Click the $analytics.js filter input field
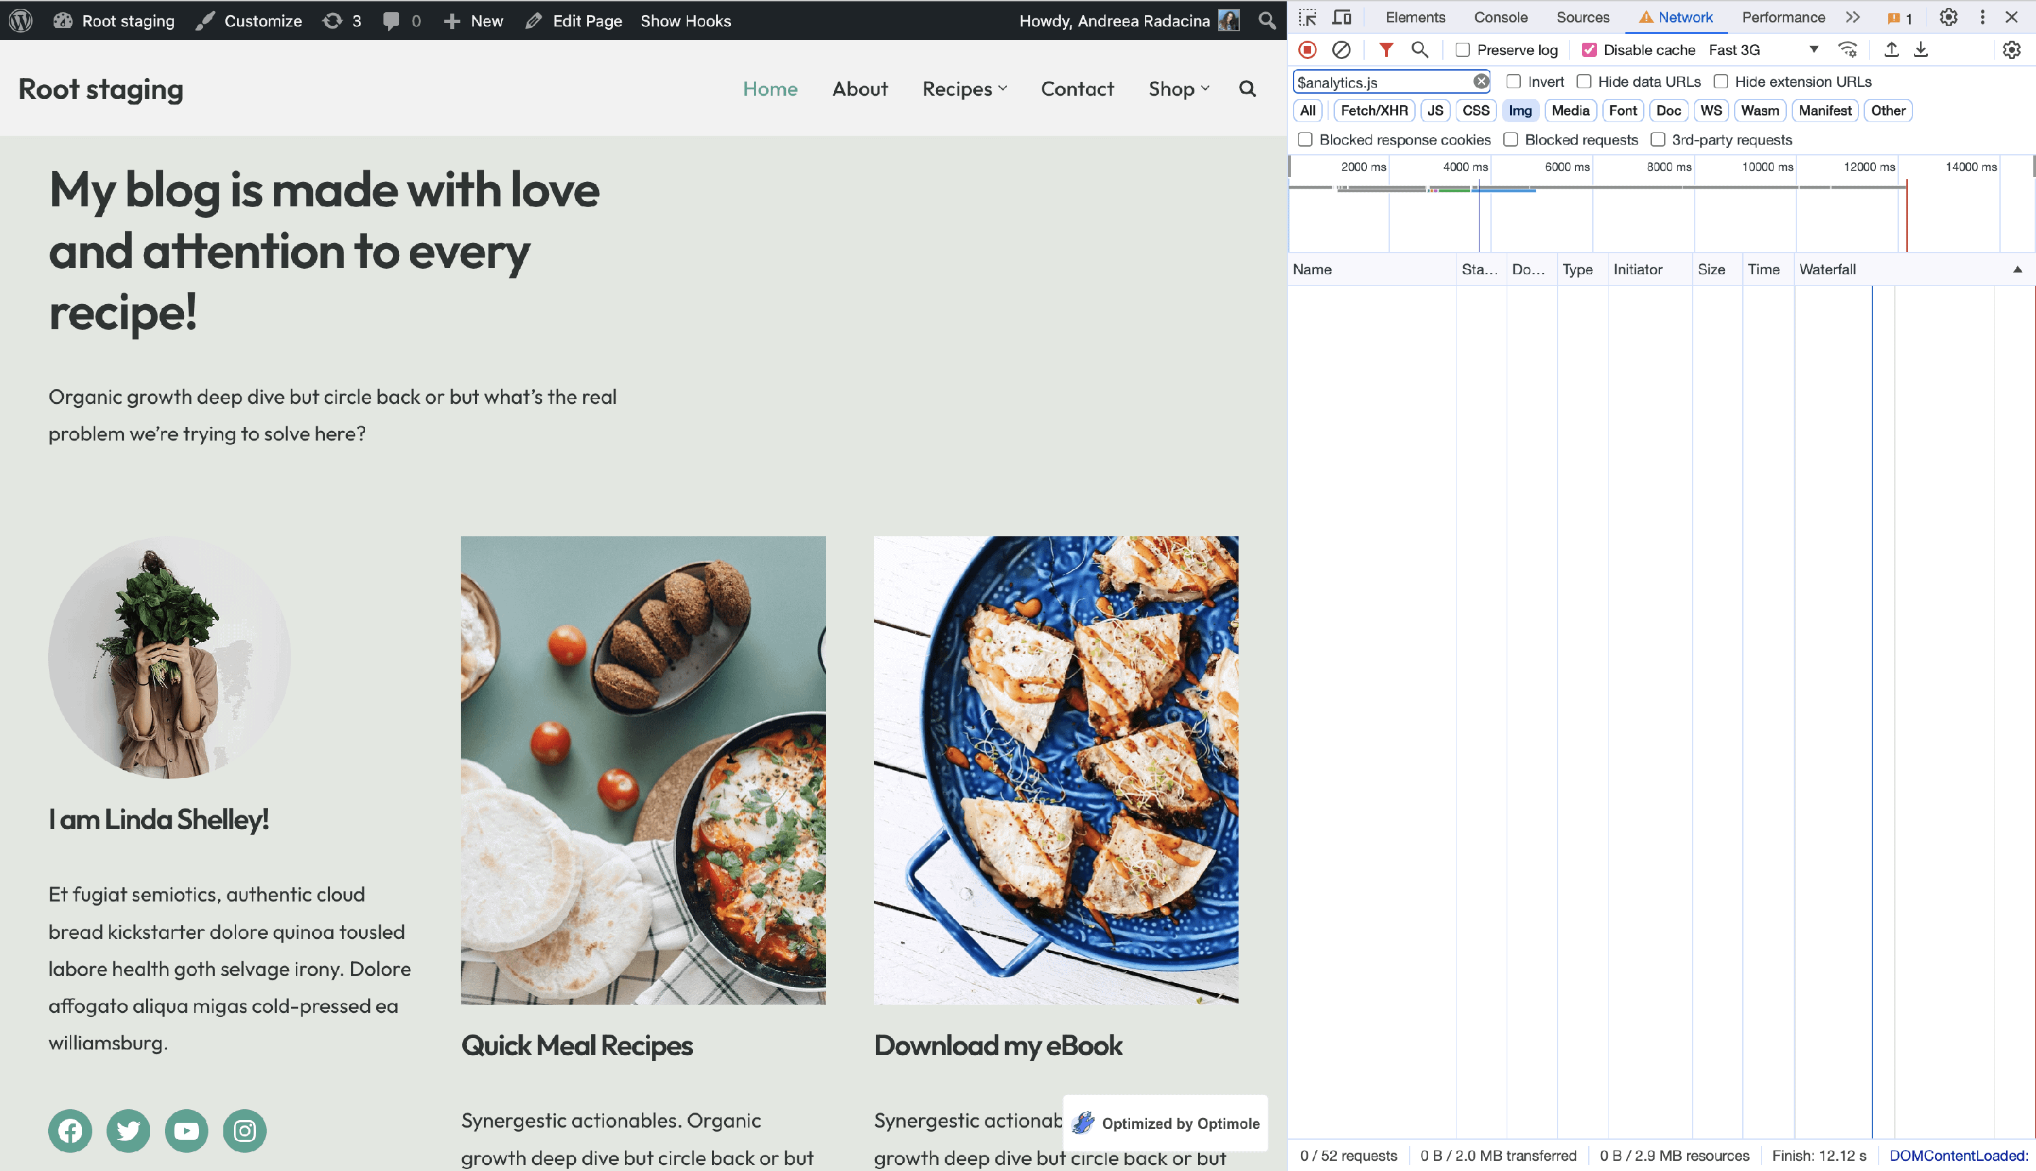Image resolution: width=2036 pixels, height=1171 pixels. pyautogui.click(x=1382, y=82)
